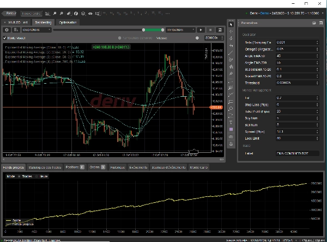The height and width of the screenshot is (242, 327).
Task: Save backtest results with disk icon
Action: [x=220, y=30]
